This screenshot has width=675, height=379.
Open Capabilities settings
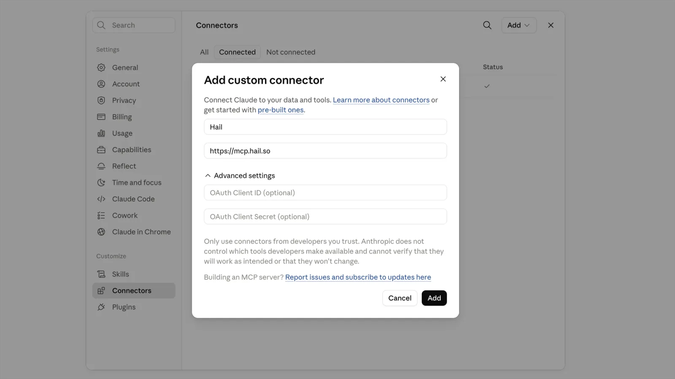tap(134, 149)
